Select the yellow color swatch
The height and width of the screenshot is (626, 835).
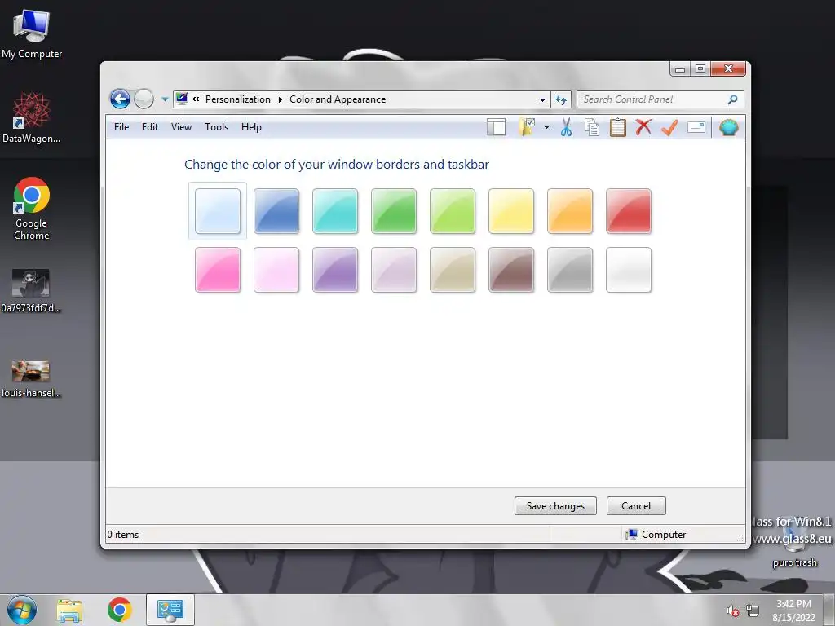[x=511, y=211]
